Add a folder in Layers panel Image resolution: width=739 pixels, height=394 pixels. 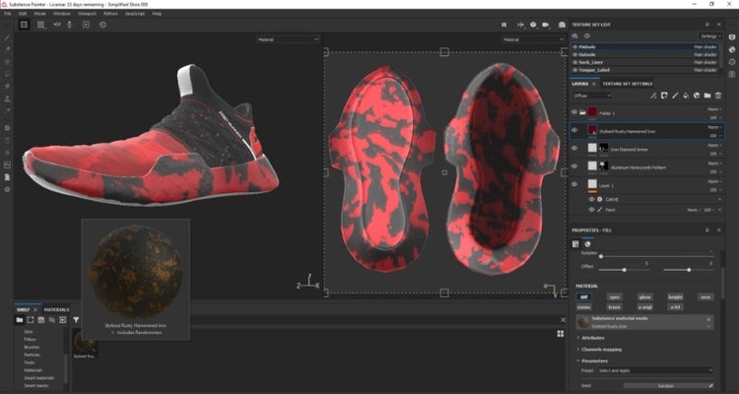(707, 96)
